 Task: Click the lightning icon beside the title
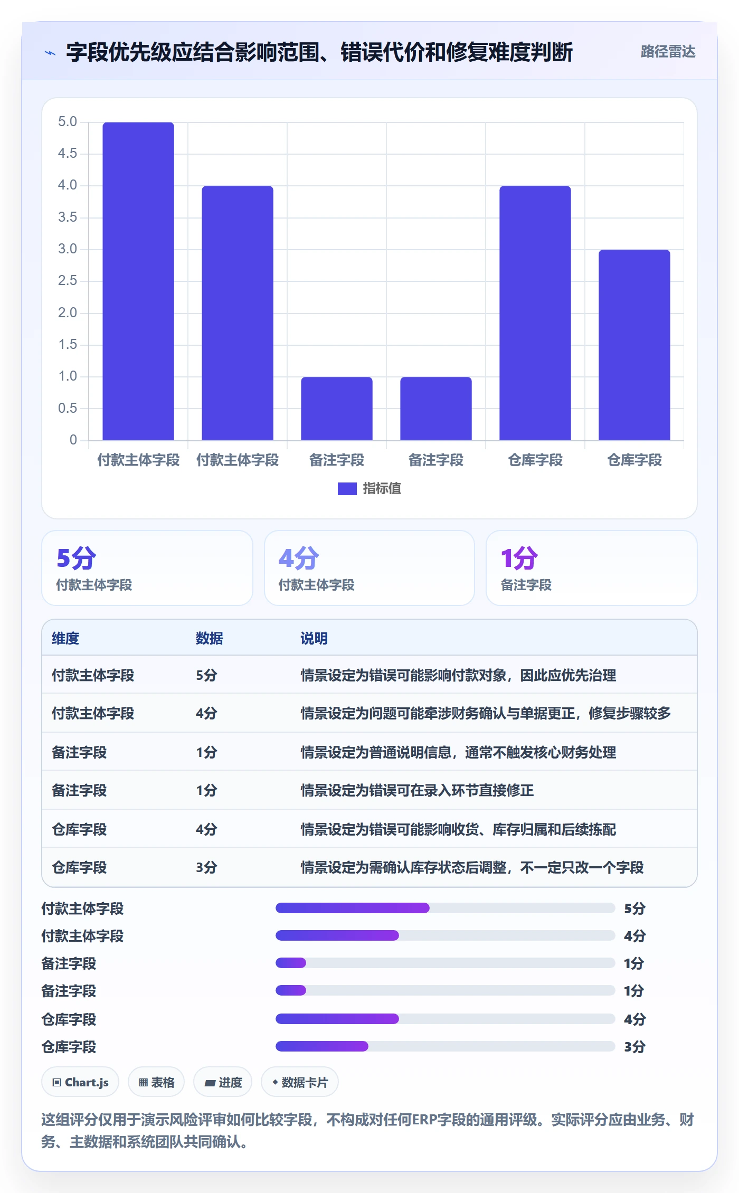[50, 53]
